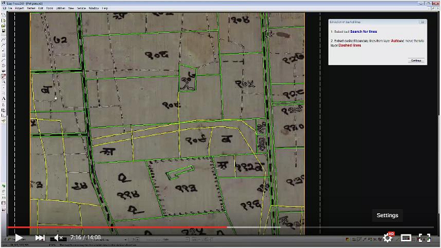Open the Edit menu
Viewport: 441px width, 248px height.
point(41,8)
